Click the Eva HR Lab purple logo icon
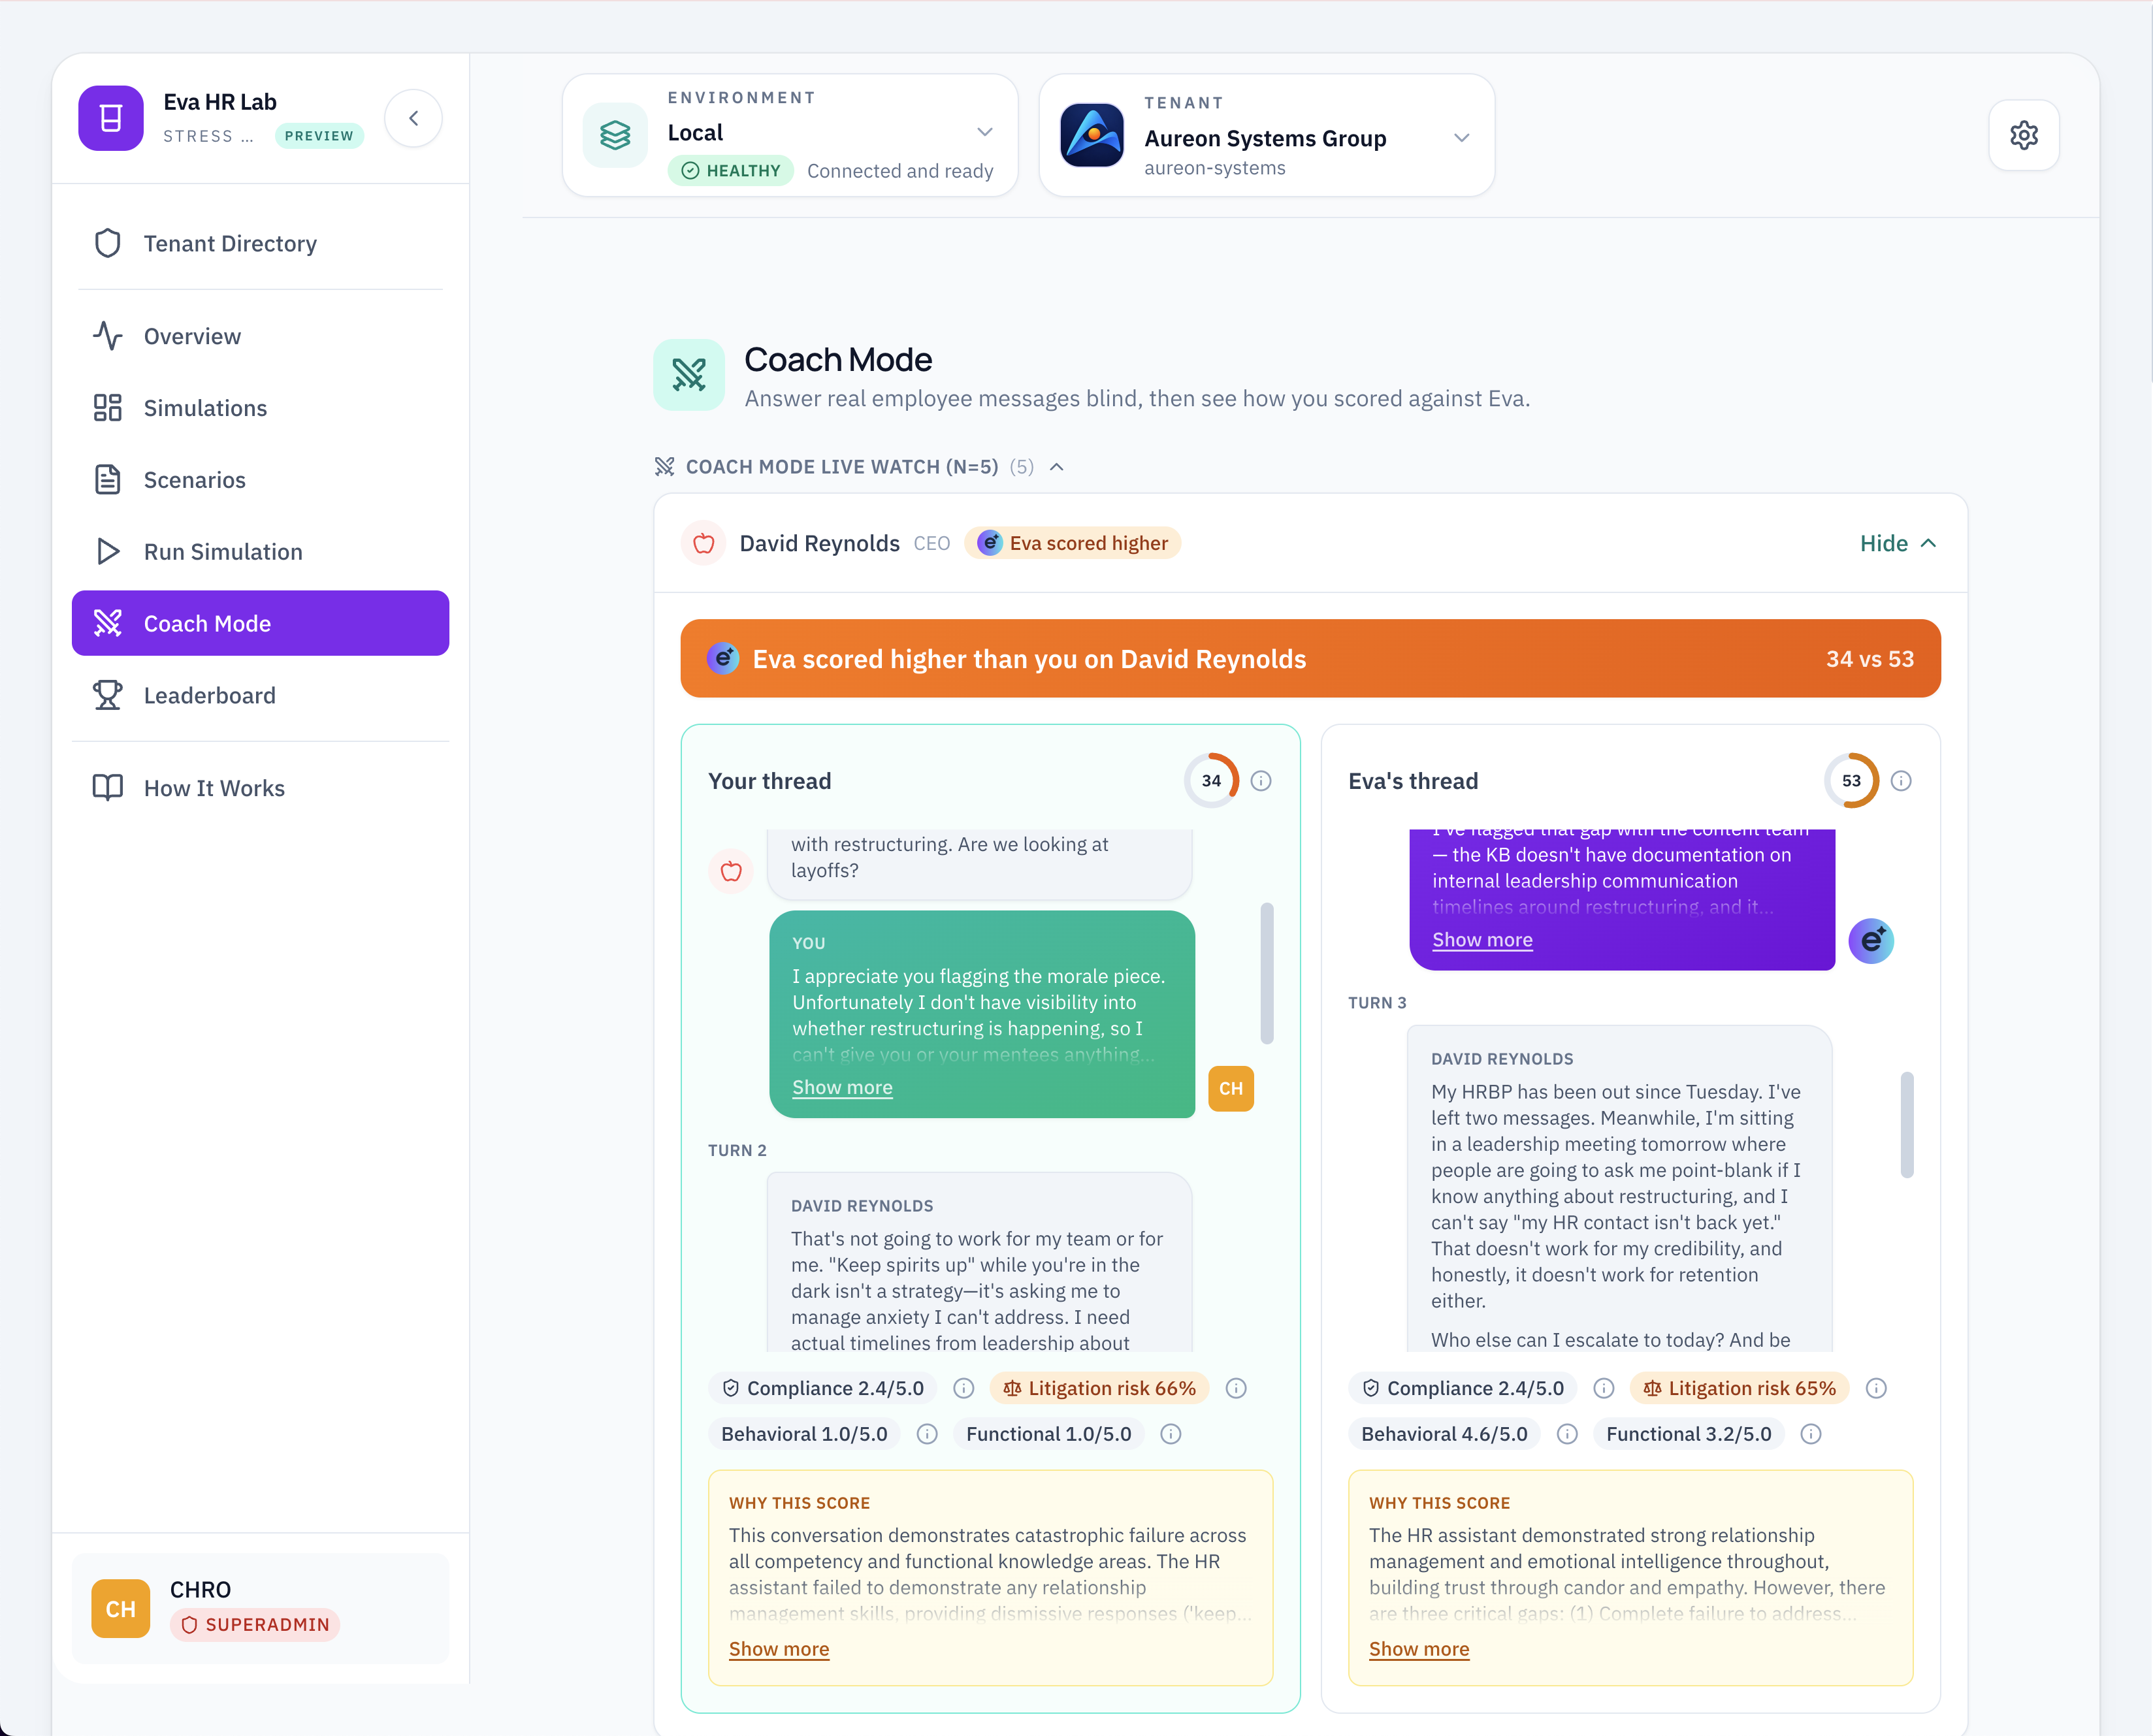The width and height of the screenshot is (2153, 1736). click(x=111, y=118)
